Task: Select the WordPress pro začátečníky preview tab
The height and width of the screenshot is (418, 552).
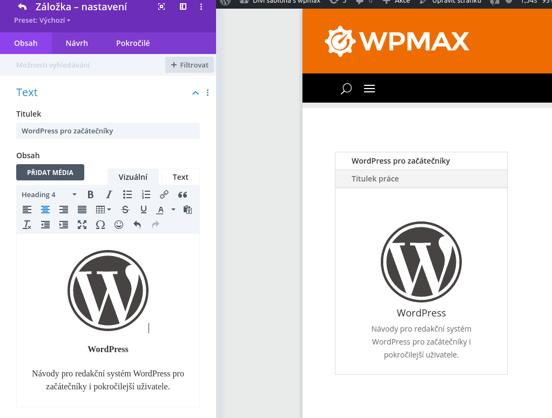Action: (x=421, y=161)
